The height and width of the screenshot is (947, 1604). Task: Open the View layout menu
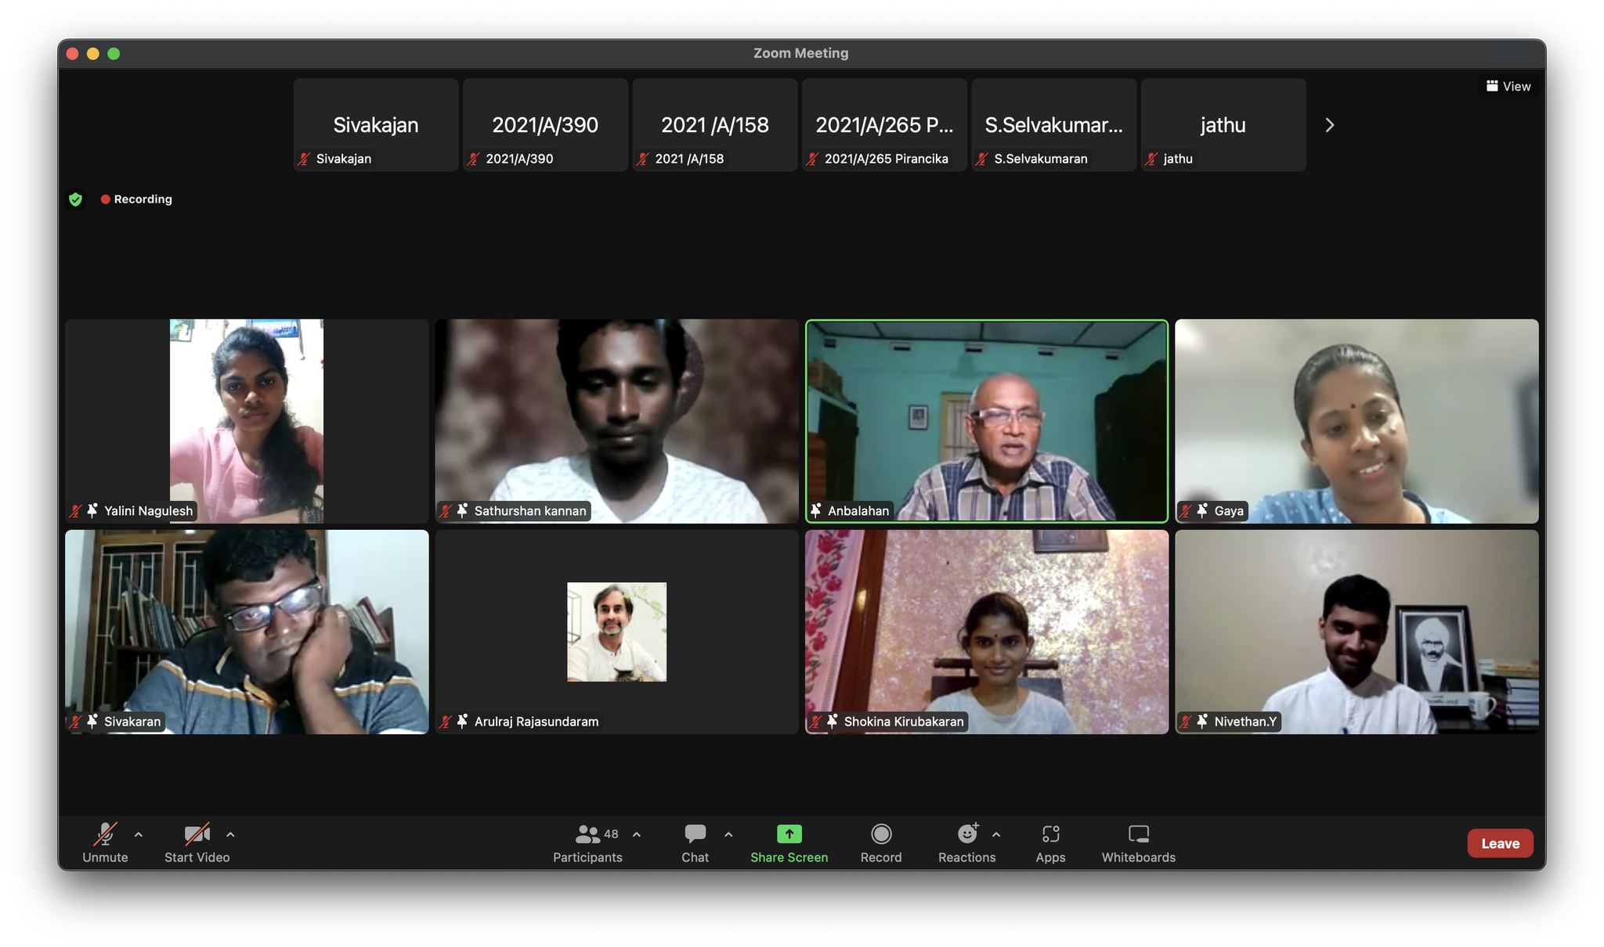point(1508,86)
